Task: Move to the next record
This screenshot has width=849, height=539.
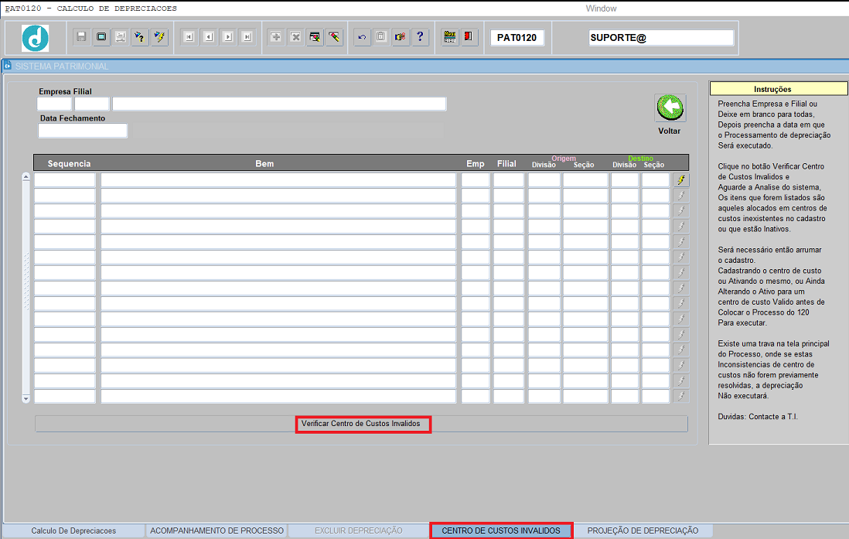Action: (227, 37)
